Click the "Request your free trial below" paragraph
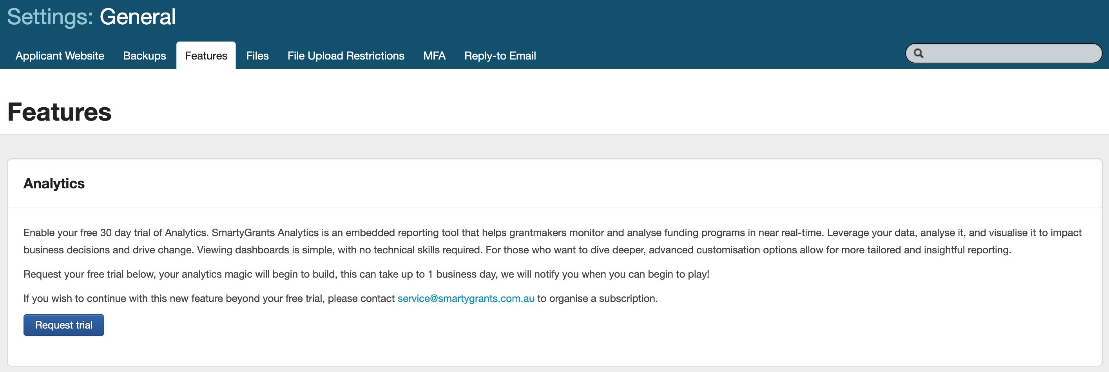The height and width of the screenshot is (372, 1109). click(366, 274)
